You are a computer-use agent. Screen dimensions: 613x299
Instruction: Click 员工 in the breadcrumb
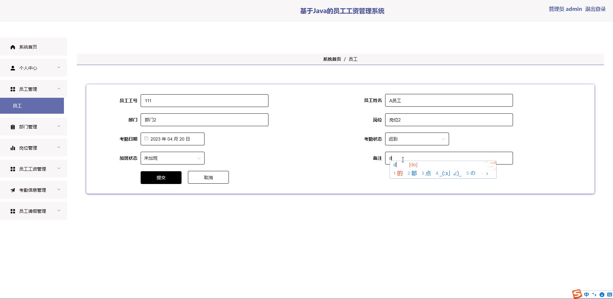[353, 59]
